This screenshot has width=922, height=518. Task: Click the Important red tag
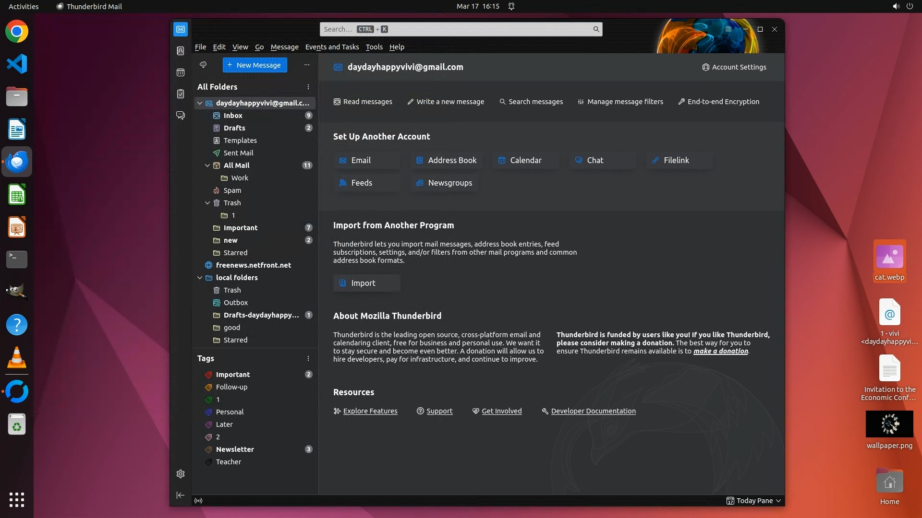[x=232, y=375]
